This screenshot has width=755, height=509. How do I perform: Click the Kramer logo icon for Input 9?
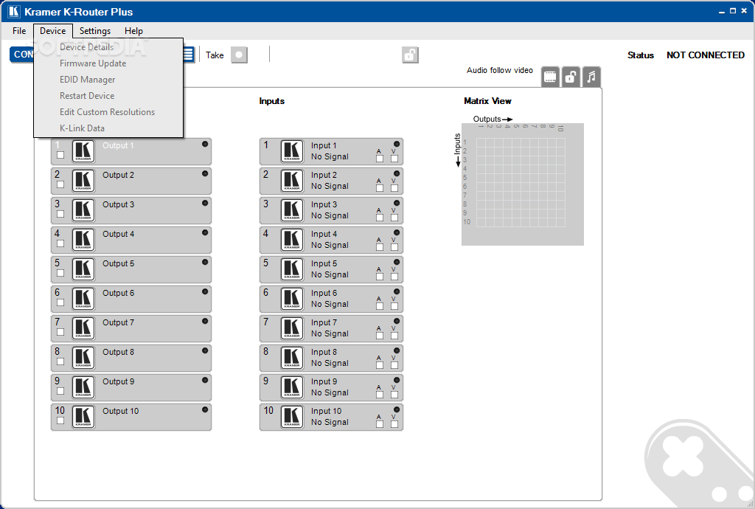(292, 387)
